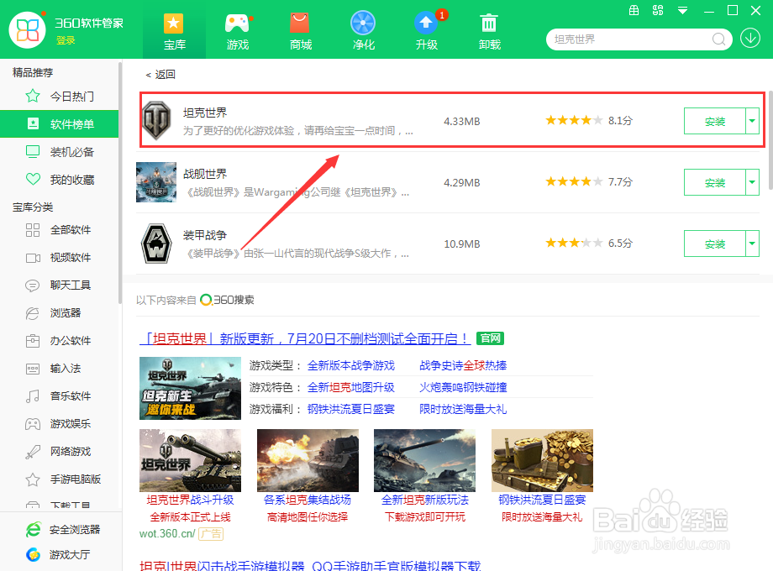The width and height of the screenshot is (773, 571).
Task: Click the 浏览器 browser category icon
Action: pyautogui.click(x=33, y=313)
